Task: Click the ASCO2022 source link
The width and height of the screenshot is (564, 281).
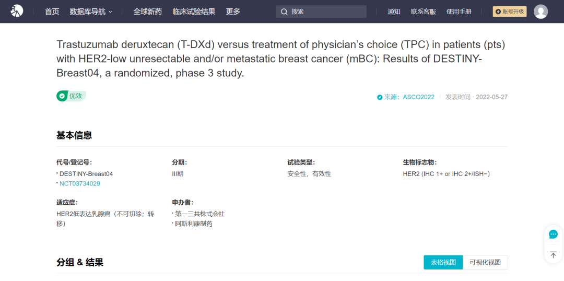Action: (x=418, y=97)
